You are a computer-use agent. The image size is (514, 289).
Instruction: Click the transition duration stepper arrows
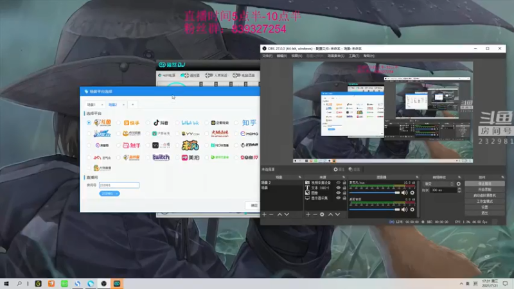click(459, 190)
